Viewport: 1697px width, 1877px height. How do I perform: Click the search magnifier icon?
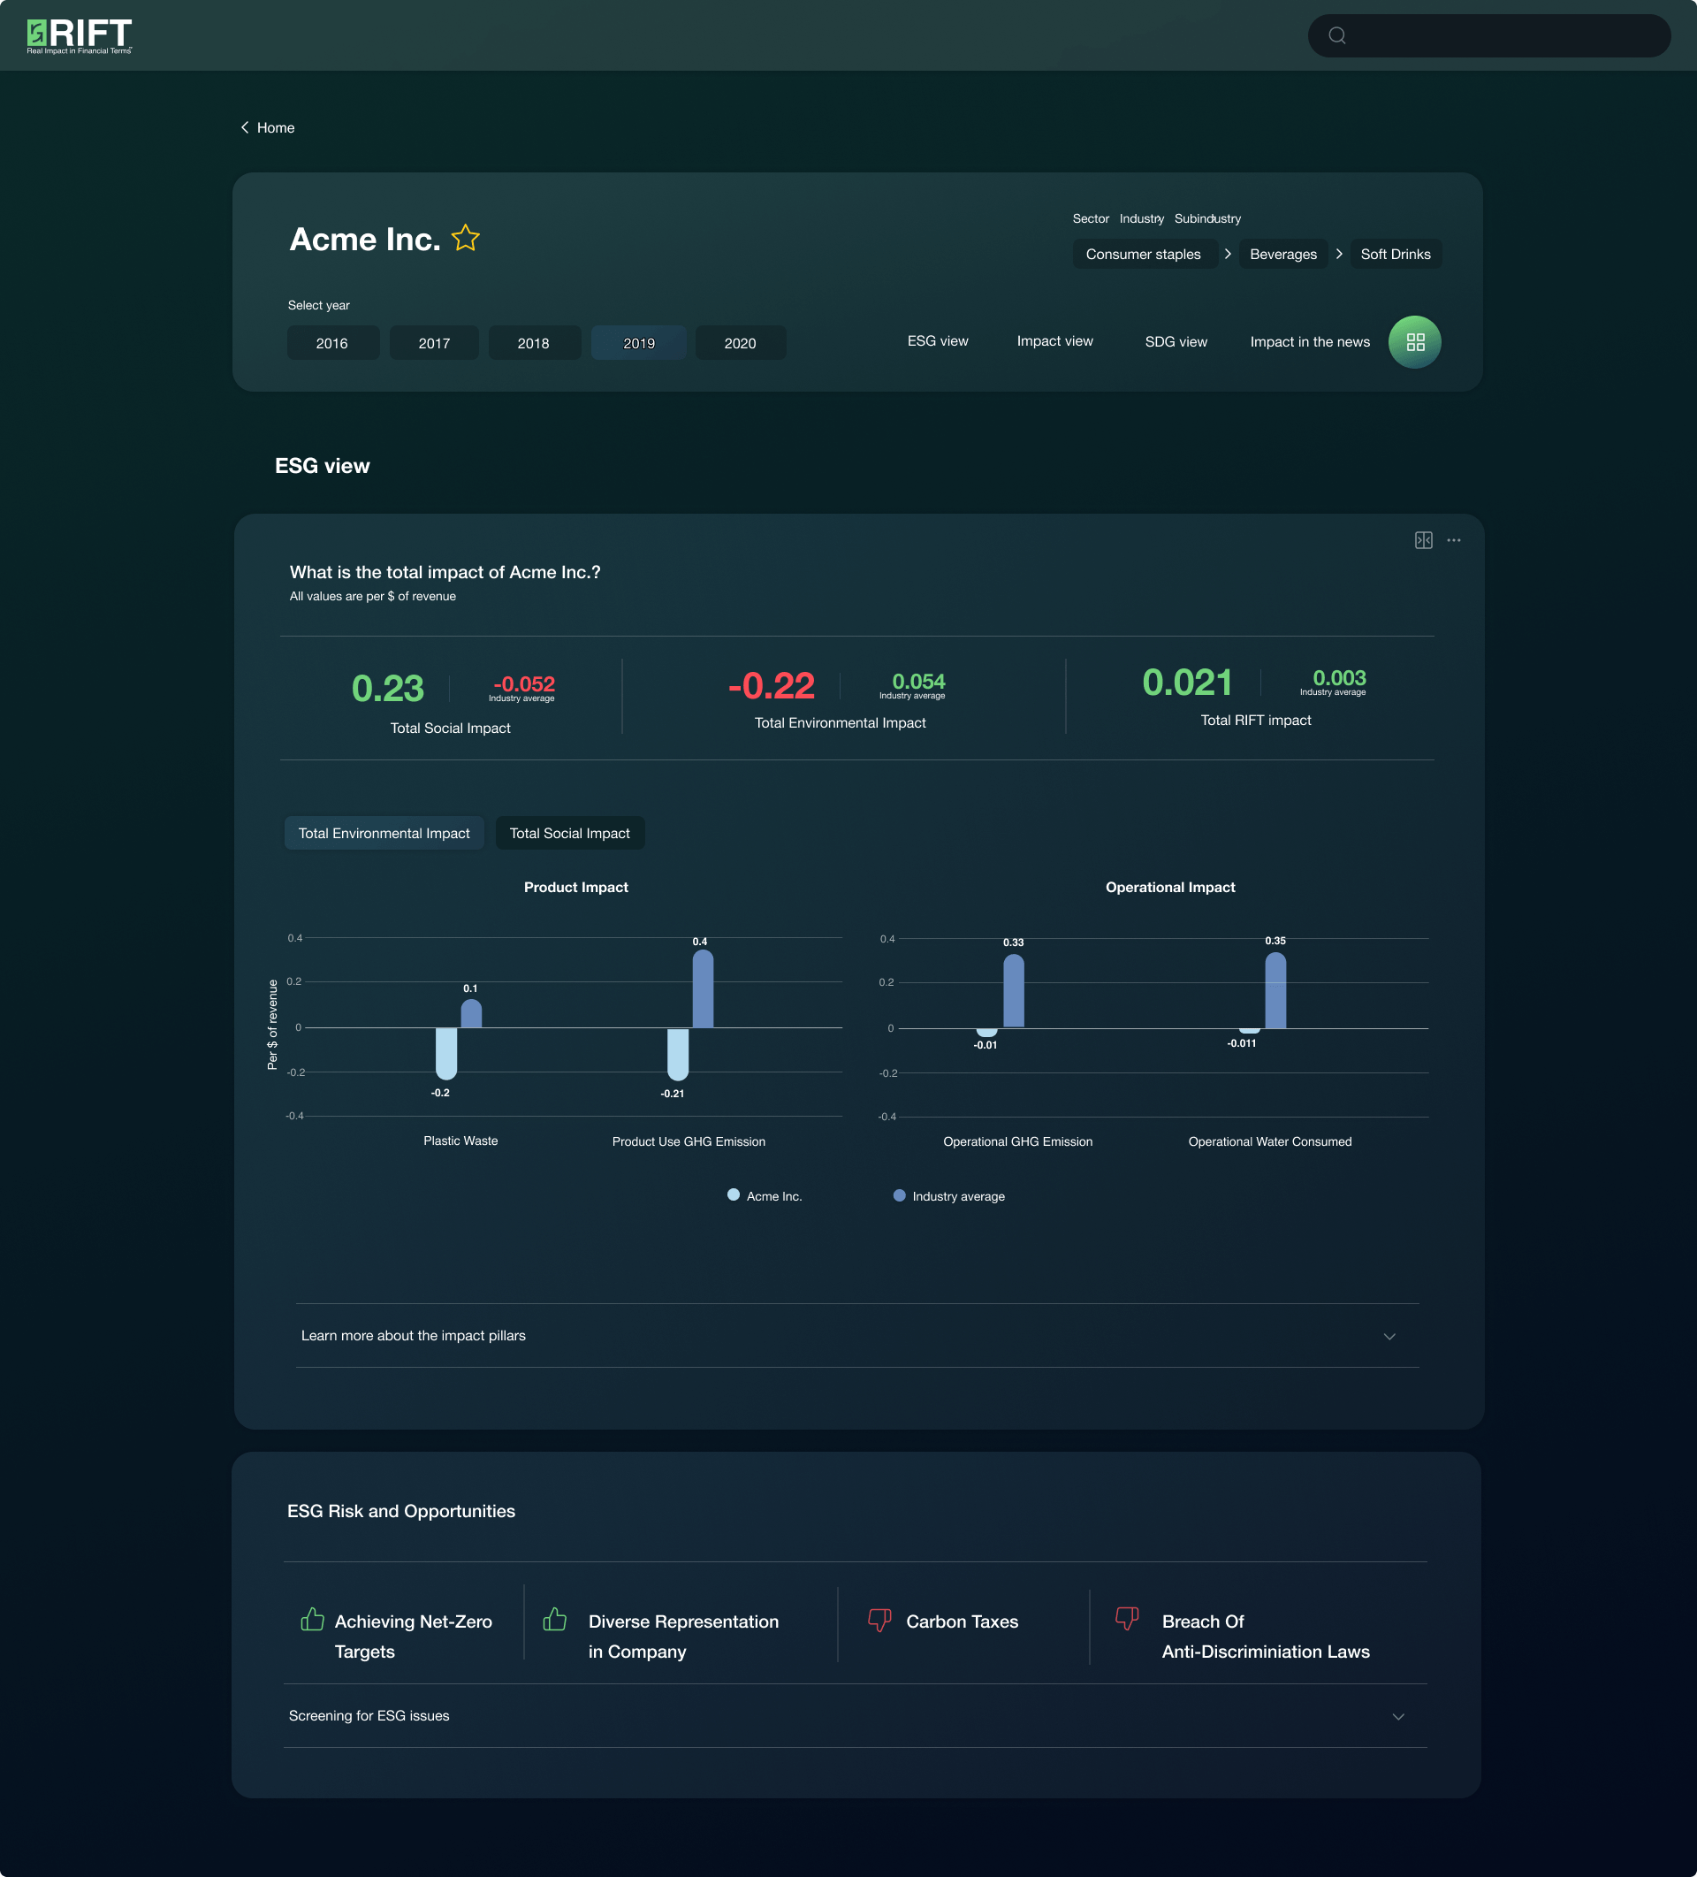click(x=1336, y=35)
